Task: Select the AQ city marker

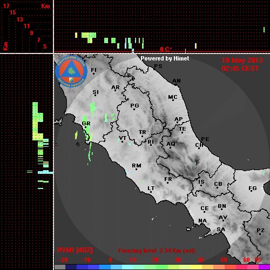Action: 170,148
